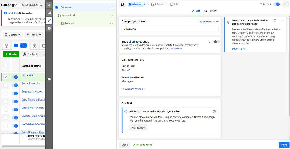Go to 1 Ad in breadcrumb
Viewport: 290px width, 149px height.
coord(174,4)
